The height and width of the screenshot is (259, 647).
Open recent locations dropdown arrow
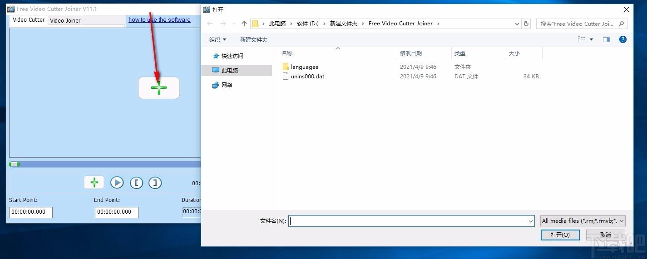[234, 24]
